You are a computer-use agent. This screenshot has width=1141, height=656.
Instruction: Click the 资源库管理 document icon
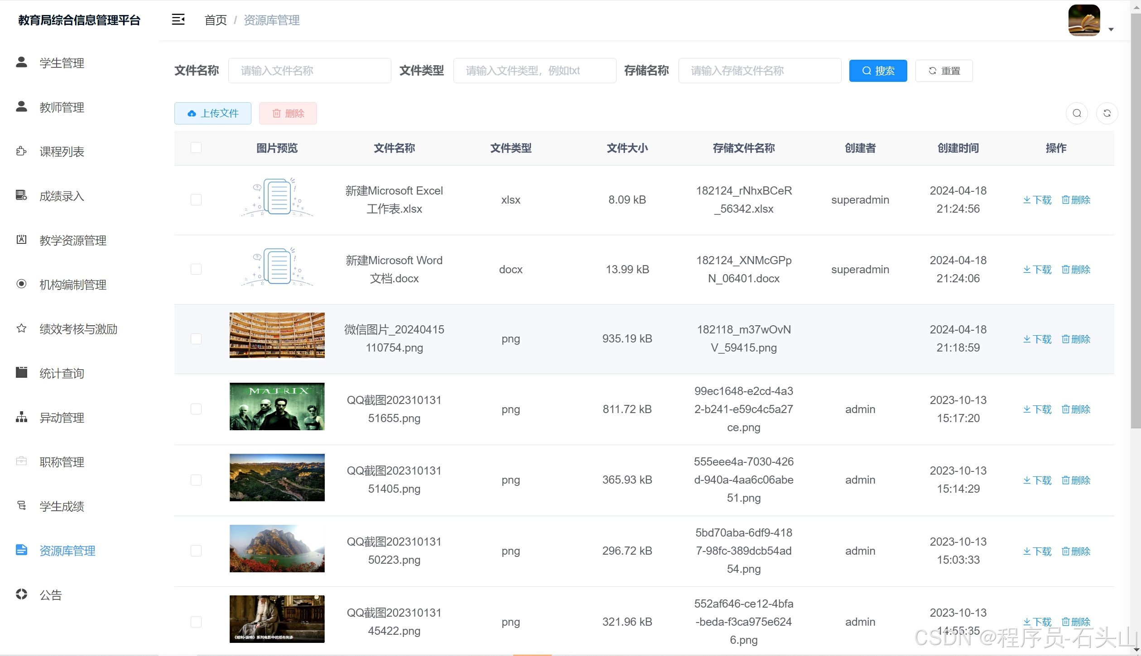click(x=21, y=550)
